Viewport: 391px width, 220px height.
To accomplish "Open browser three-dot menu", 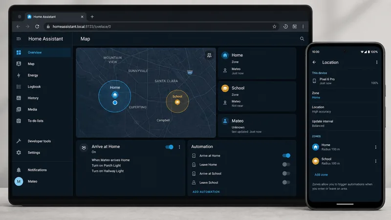I will coord(303,26).
